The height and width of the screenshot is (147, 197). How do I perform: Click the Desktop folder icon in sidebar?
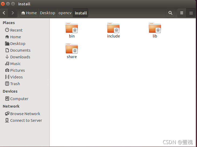(x=7, y=43)
